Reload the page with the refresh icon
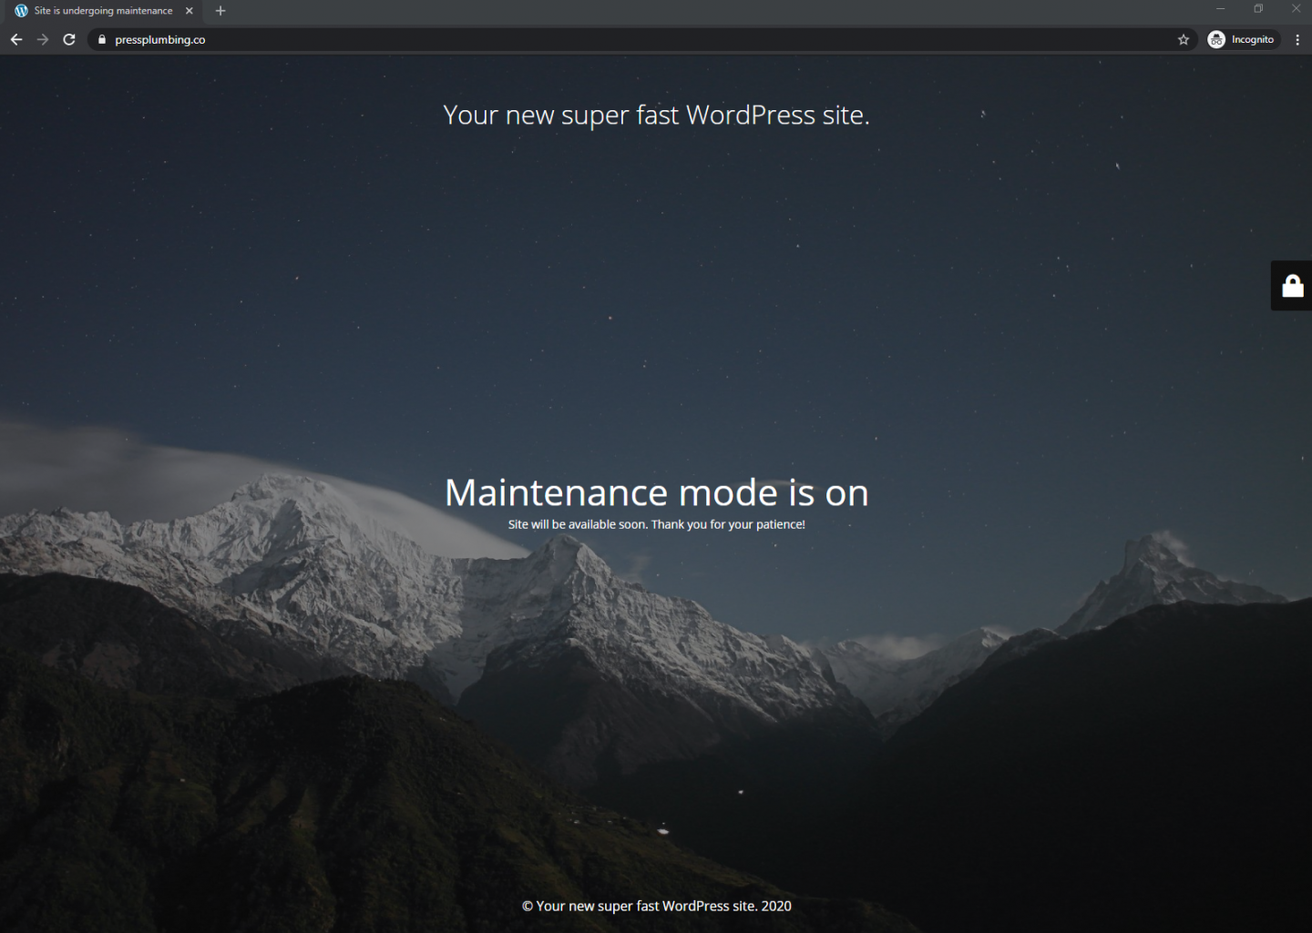The image size is (1312, 933). coord(69,39)
